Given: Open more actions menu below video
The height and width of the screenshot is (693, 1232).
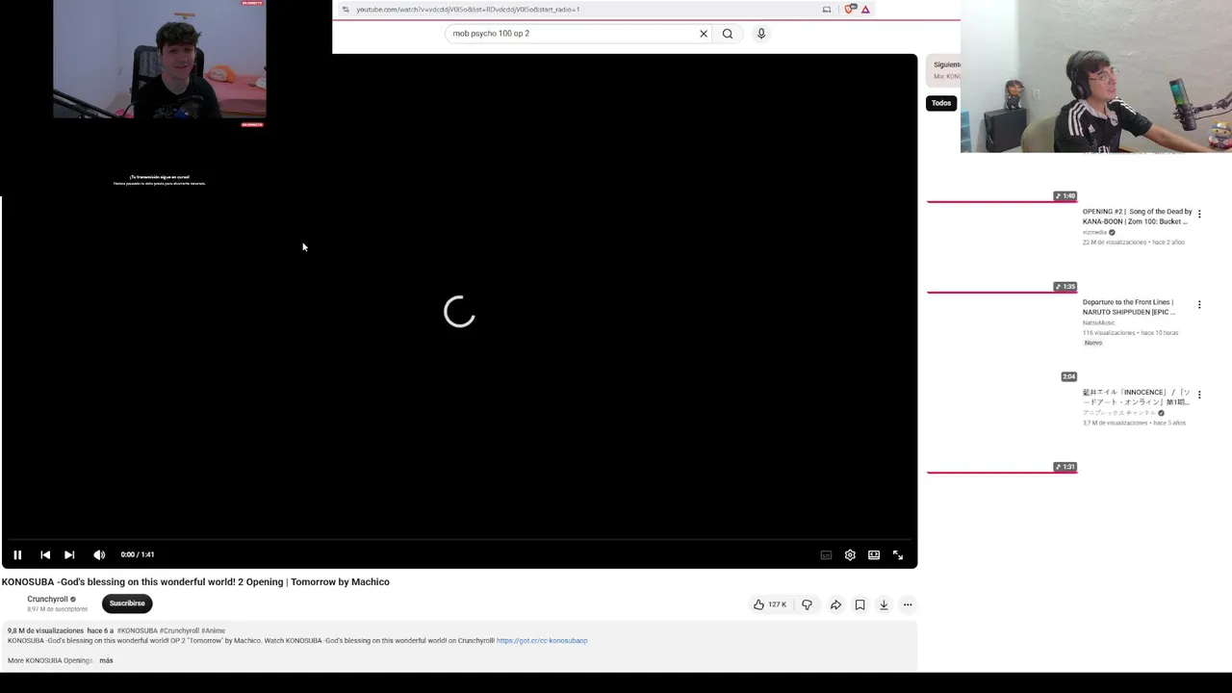Looking at the screenshot, I should (908, 604).
